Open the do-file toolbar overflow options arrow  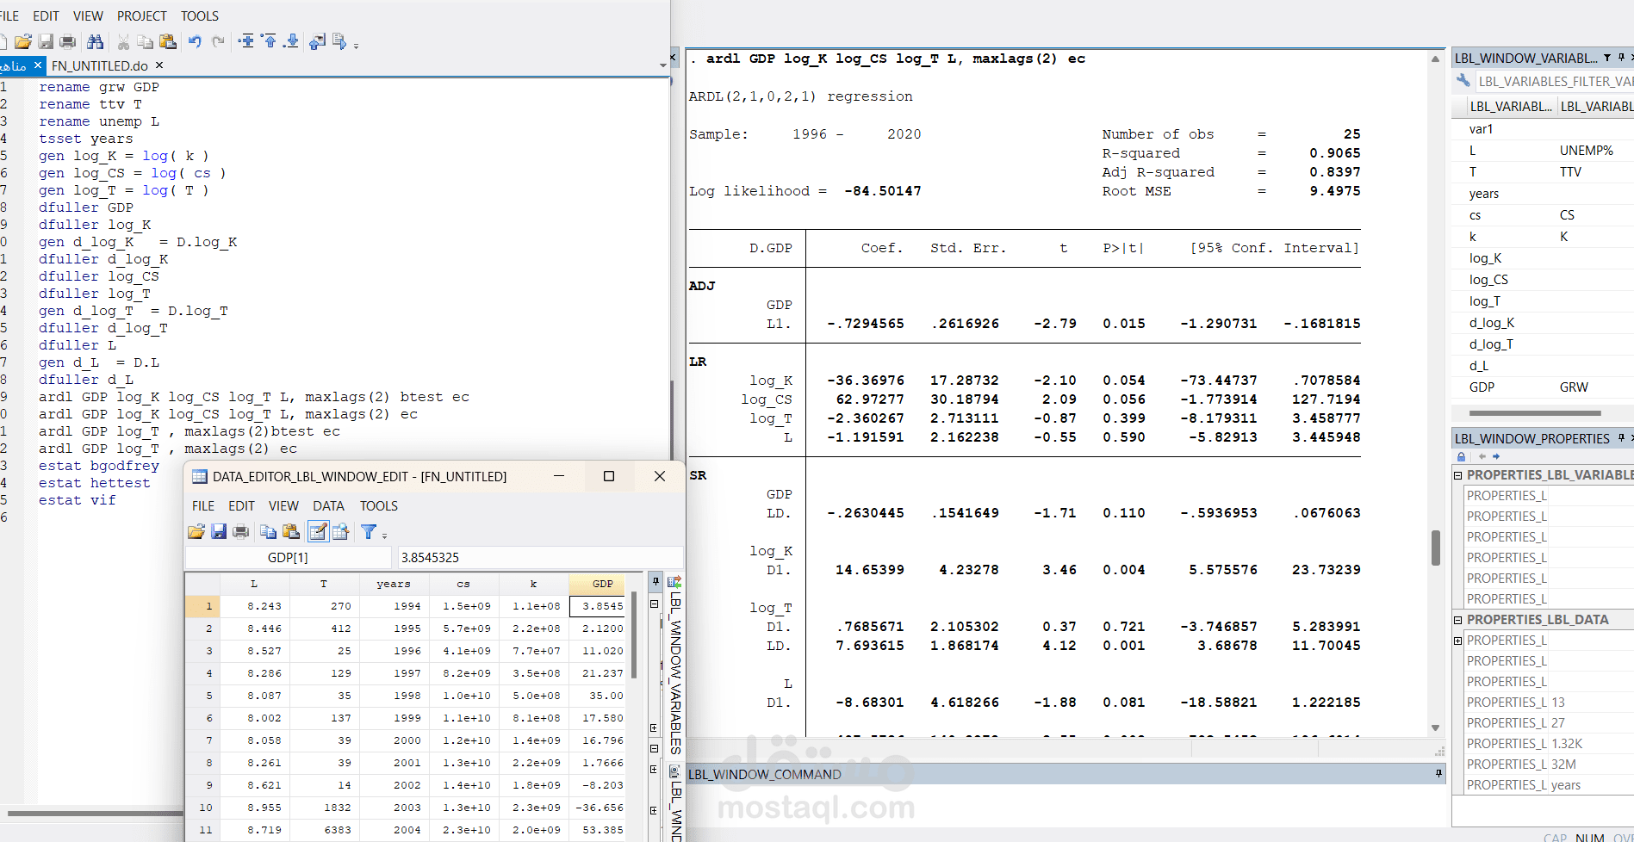point(356,45)
